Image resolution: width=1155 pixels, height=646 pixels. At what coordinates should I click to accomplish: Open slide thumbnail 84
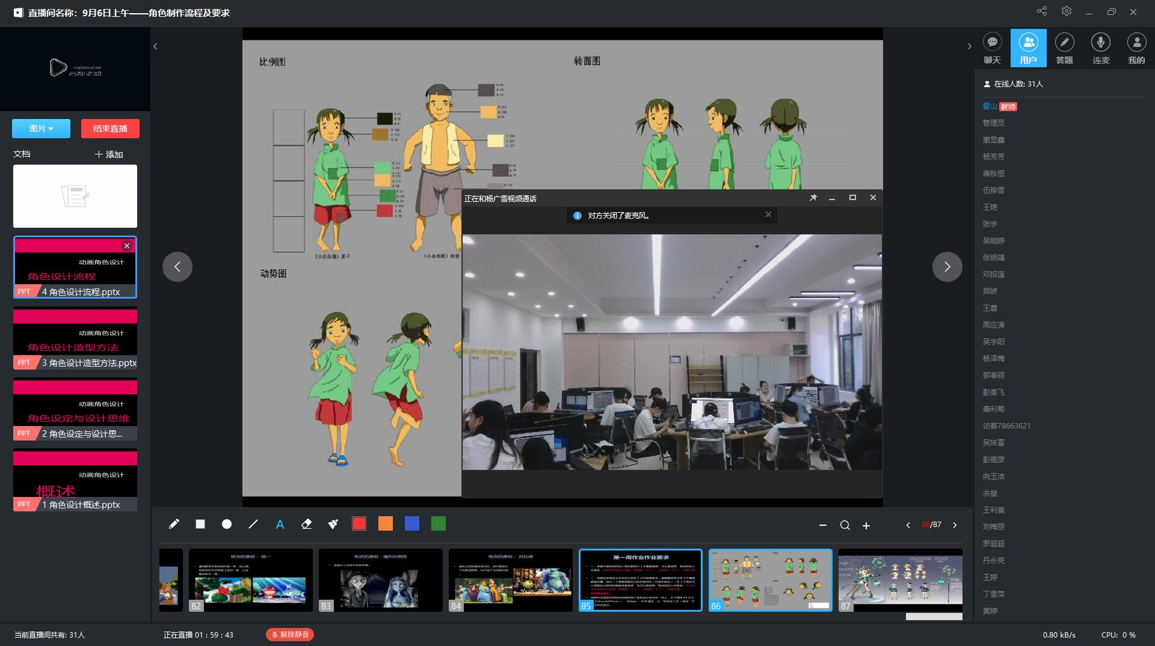(511, 580)
